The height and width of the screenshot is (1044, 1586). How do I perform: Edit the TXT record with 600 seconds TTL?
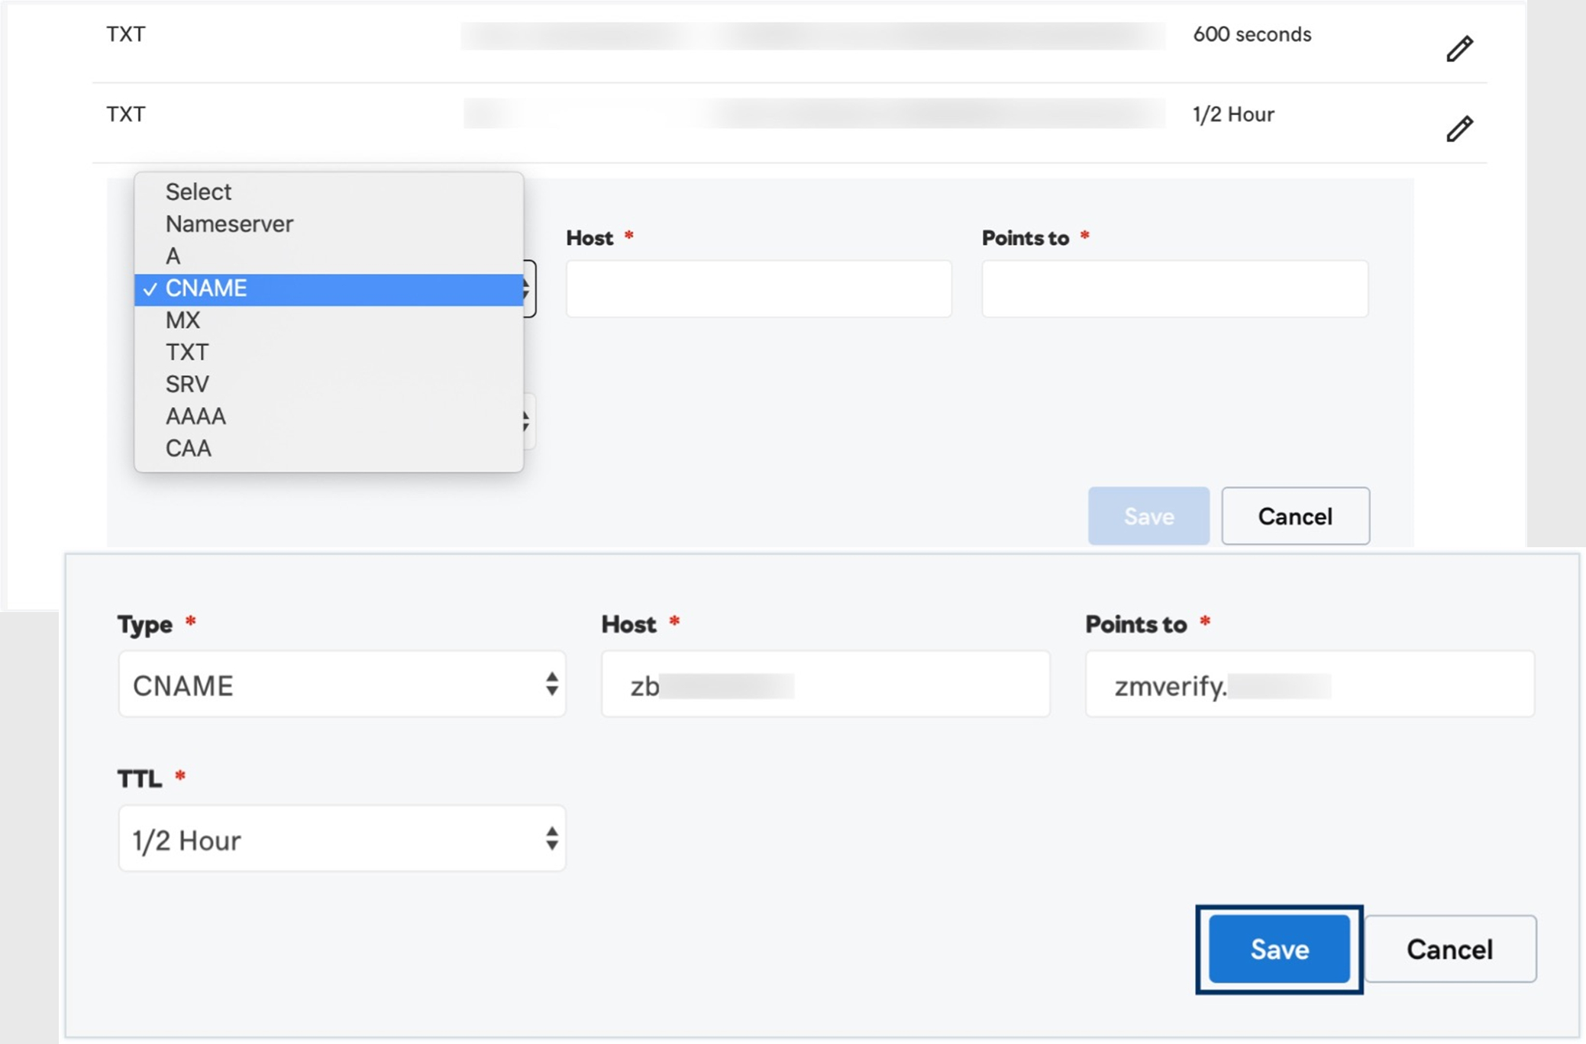pyautogui.click(x=1459, y=49)
